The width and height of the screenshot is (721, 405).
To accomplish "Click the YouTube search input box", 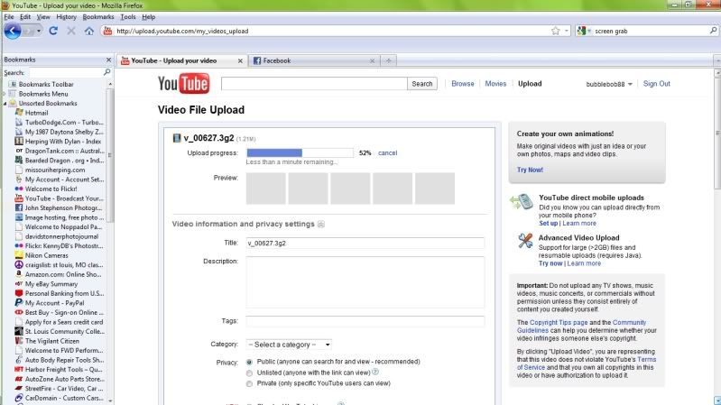I will pyautogui.click(x=314, y=84).
